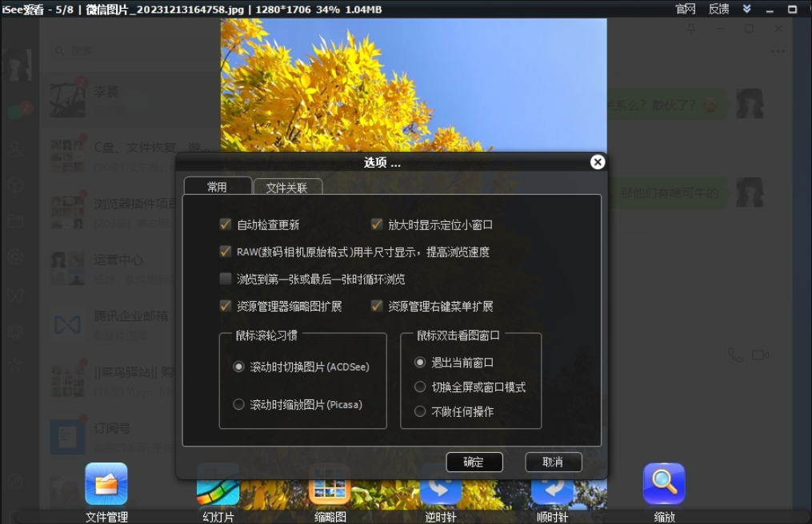Click the double-chevron icon in title bar

(x=747, y=10)
